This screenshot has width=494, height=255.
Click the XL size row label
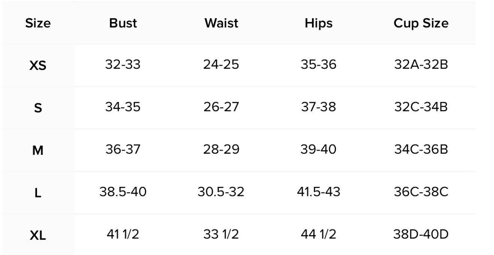coord(38,236)
